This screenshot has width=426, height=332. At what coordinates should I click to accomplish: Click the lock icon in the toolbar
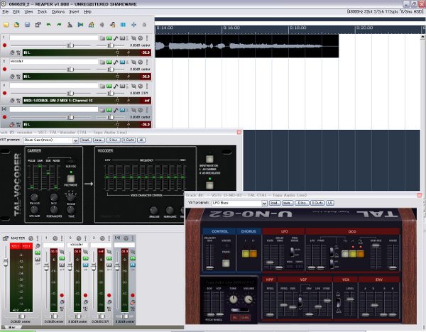pos(144,25)
